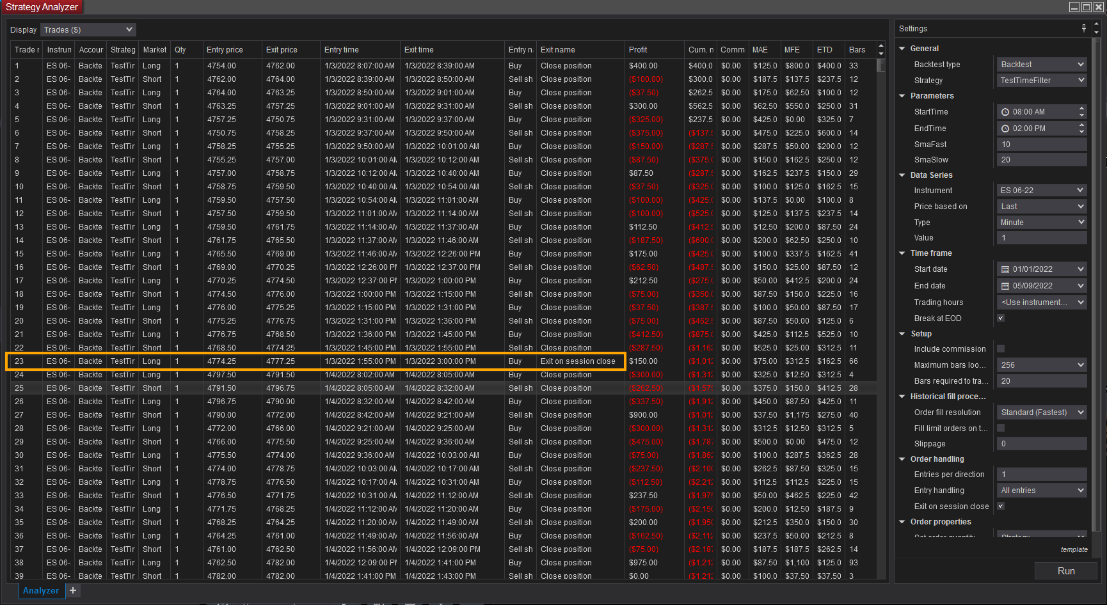This screenshot has width=1107, height=605.
Task: Open the Instrument dropdown showing ES 06-22
Action: pos(1042,191)
